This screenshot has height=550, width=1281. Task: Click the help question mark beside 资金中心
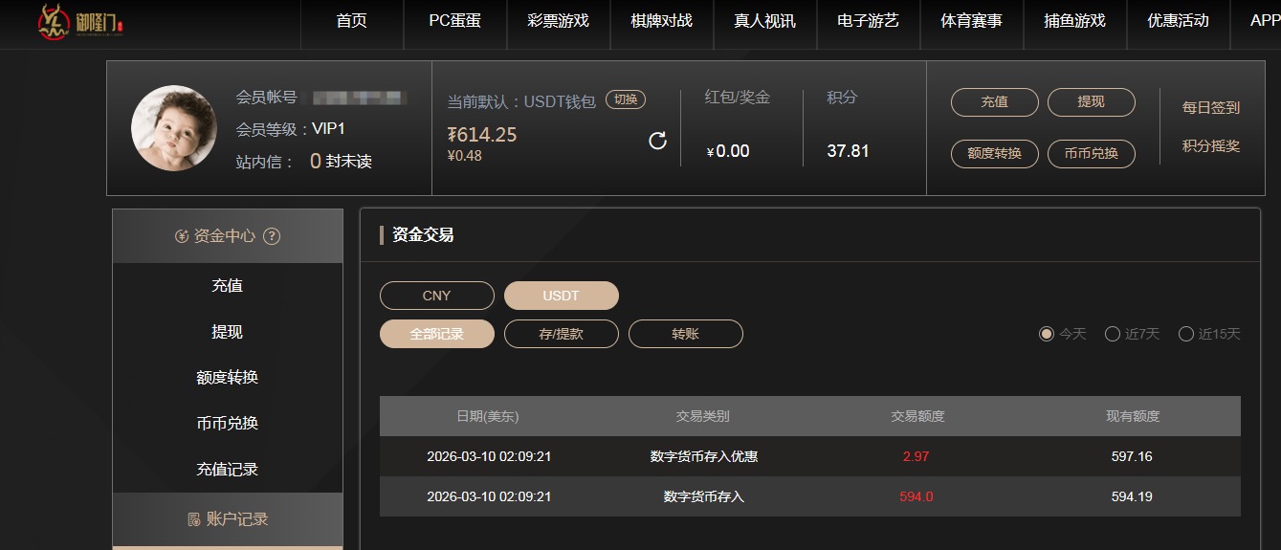272,236
